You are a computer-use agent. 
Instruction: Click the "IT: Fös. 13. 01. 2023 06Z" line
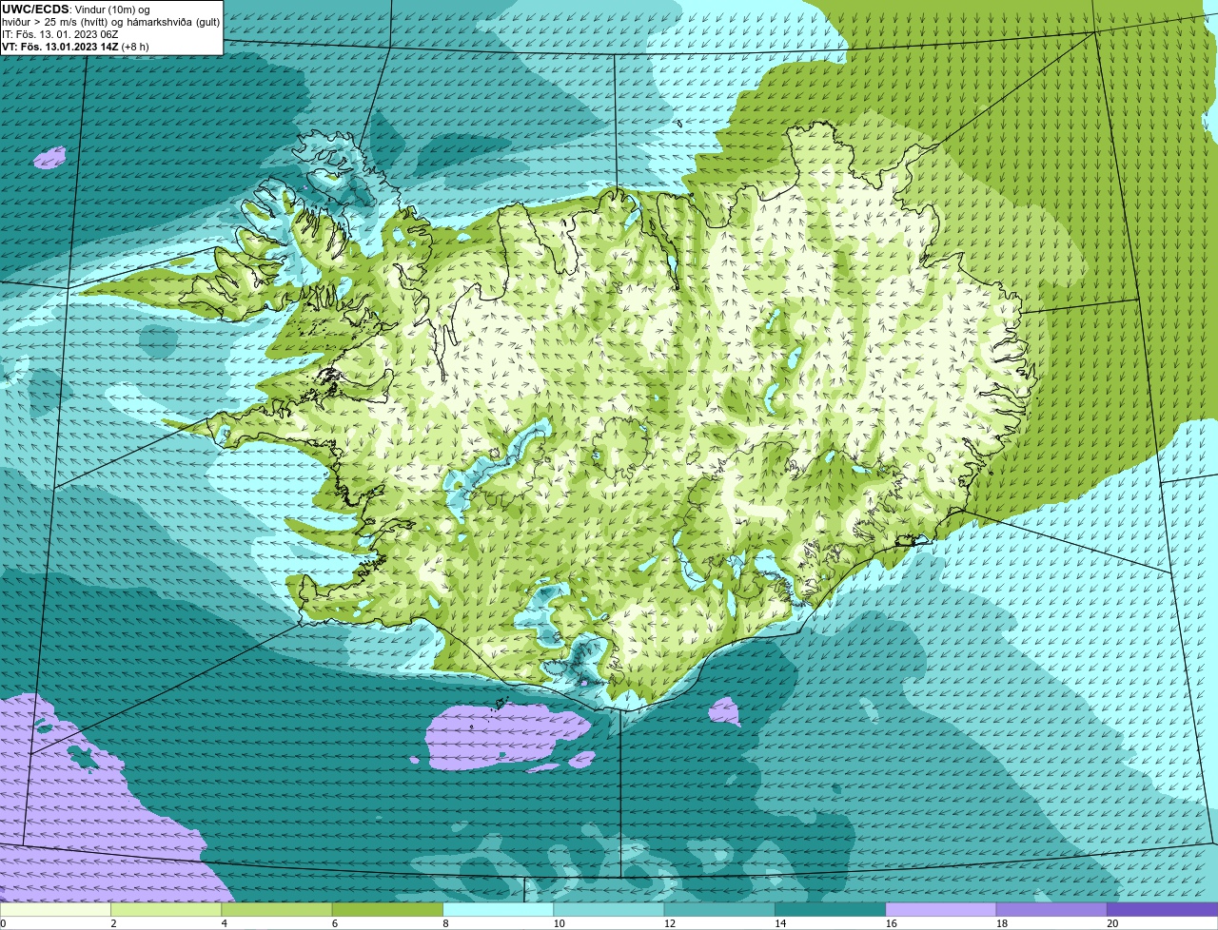coord(60,34)
